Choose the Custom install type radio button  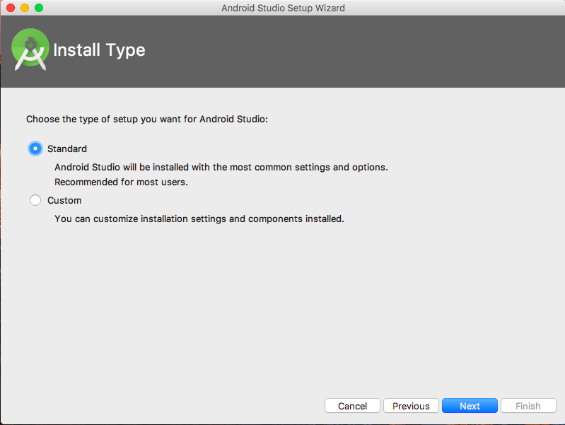pyautogui.click(x=35, y=200)
